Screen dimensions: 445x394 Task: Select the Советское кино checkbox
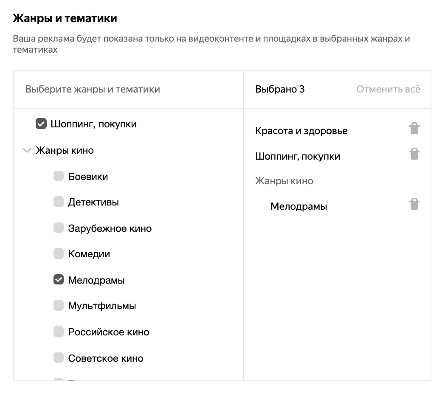(59, 358)
